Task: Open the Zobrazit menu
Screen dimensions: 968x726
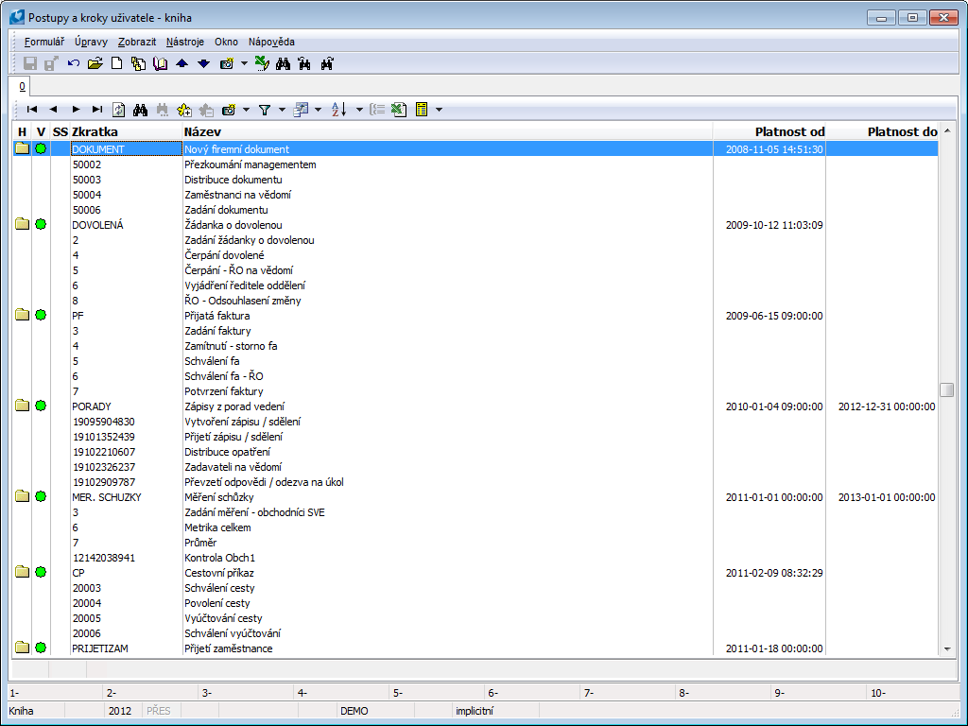Action: tap(137, 42)
